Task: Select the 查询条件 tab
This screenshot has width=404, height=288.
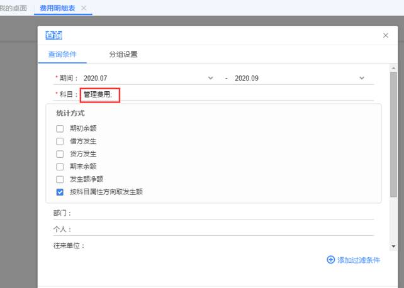Action: click(62, 54)
